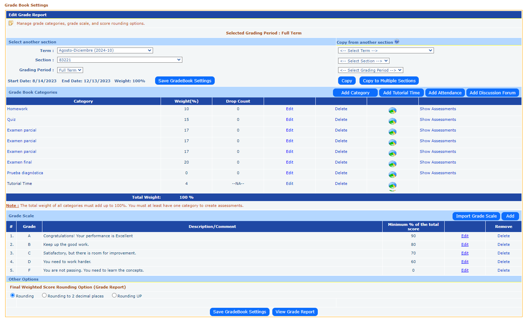Select Rounding to 2 decimal places
This screenshot has width=527, height=325.
click(x=44, y=295)
